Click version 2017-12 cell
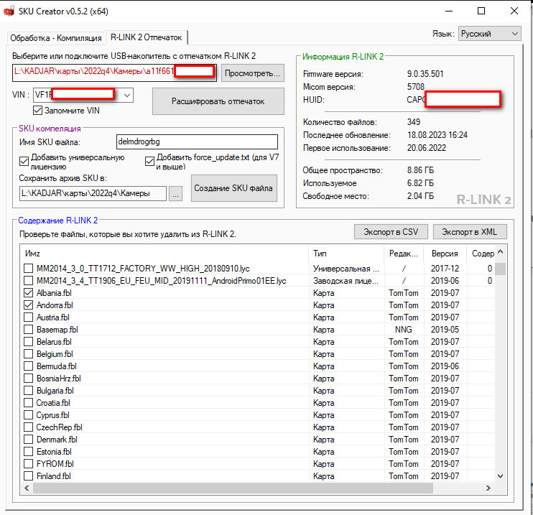The image size is (533, 515). pos(445,269)
